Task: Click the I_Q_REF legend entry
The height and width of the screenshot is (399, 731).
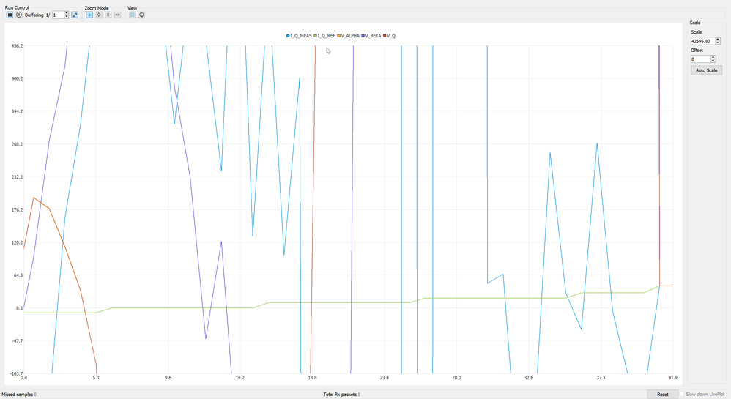Action: [x=324, y=36]
